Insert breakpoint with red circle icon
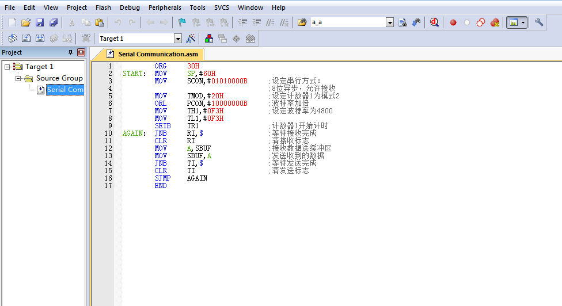 (x=453, y=22)
